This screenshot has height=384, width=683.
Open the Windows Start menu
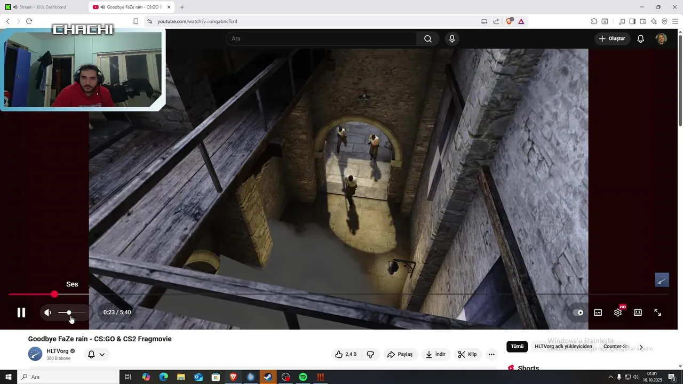(x=9, y=377)
